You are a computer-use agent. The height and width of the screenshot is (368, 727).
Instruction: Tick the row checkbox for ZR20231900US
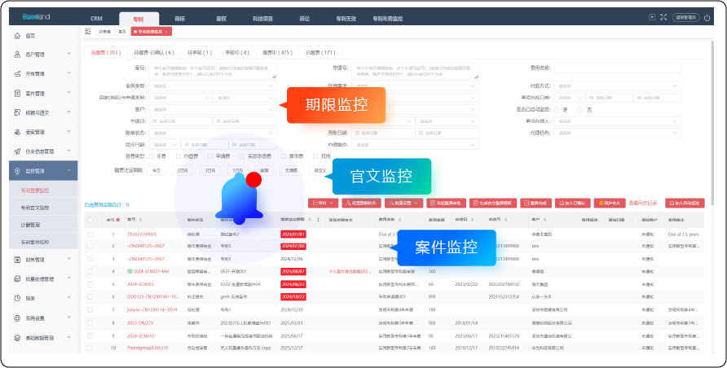[x=90, y=234]
